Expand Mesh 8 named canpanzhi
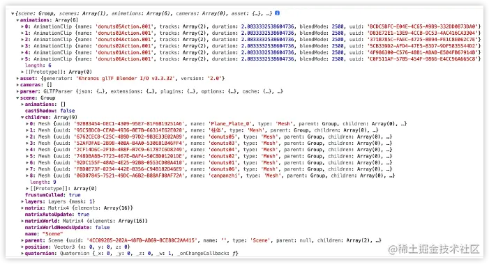 tap(27, 176)
